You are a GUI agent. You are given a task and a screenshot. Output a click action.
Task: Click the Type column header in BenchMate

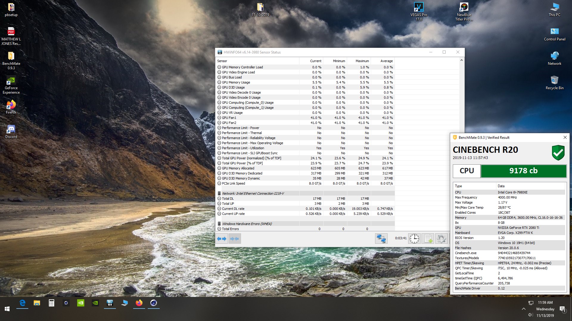tap(475, 186)
